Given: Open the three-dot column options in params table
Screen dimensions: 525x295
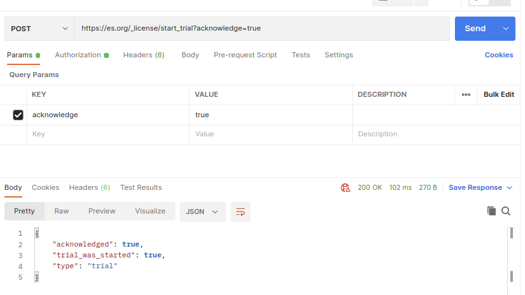Looking at the screenshot, I should click(x=466, y=94).
